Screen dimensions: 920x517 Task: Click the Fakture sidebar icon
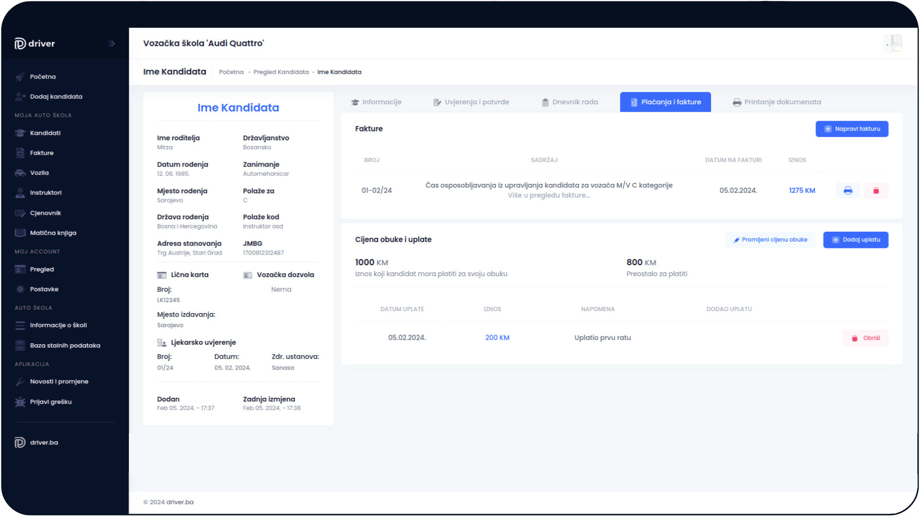tap(20, 152)
